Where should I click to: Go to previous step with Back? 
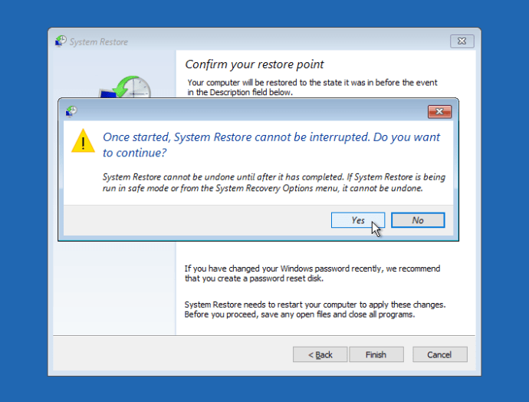pos(320,354)
